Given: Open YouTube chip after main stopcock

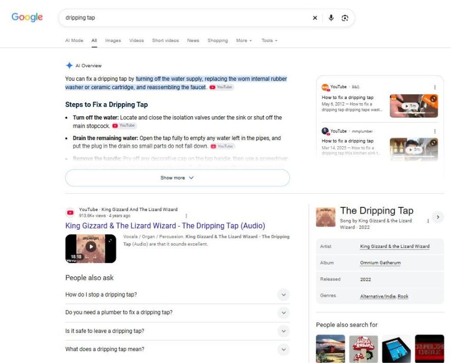Looking at the screenshot, I should tap(124, 125).
